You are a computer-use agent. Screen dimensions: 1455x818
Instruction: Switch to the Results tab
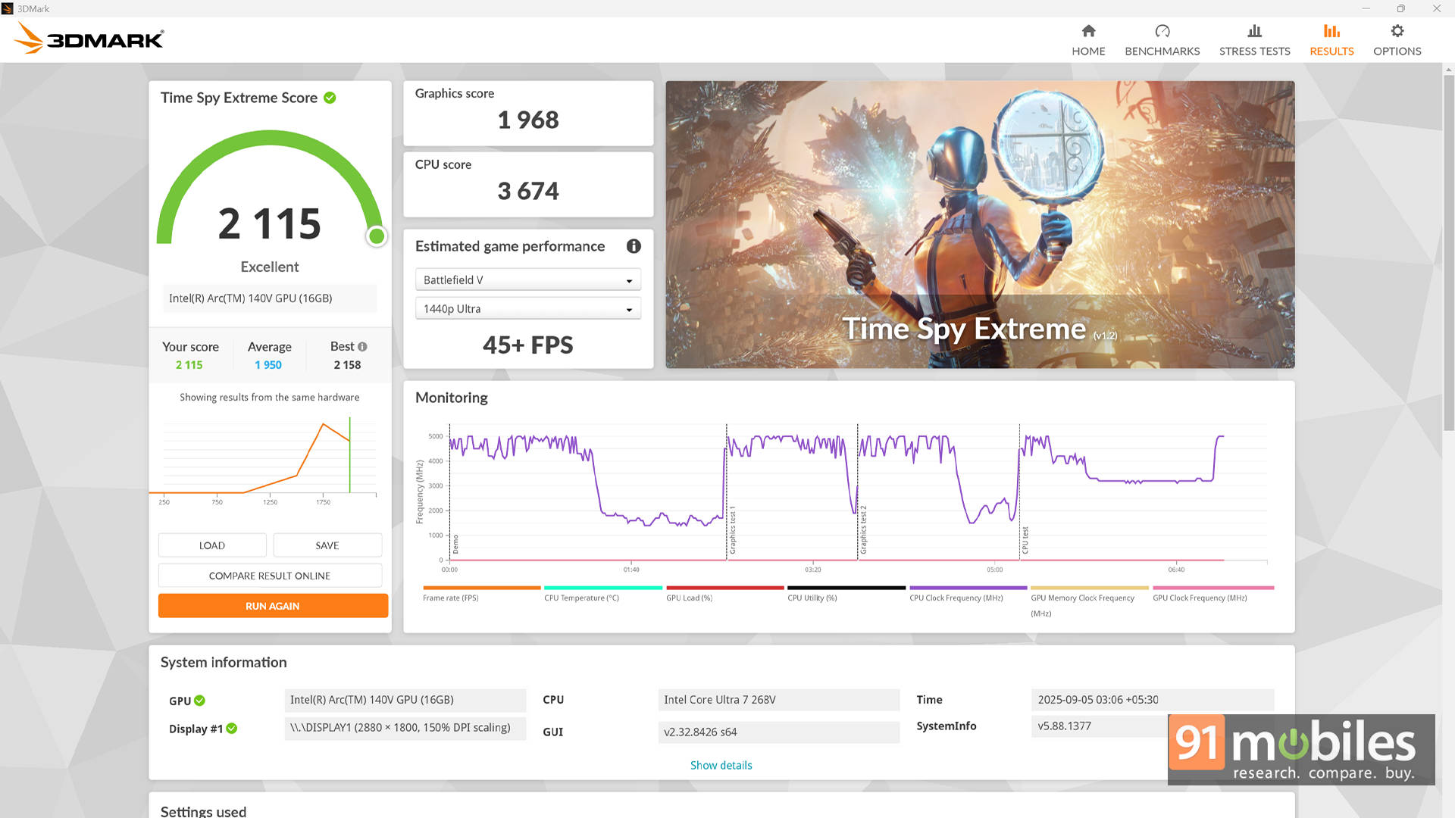(x=1331, y=51)
